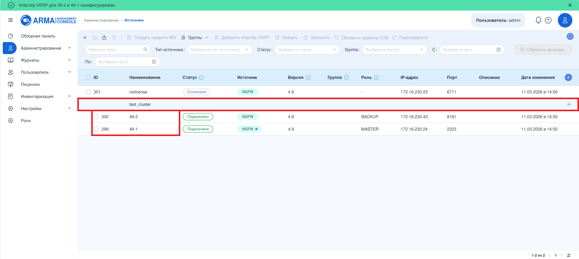Screen dimensions: 579x259
Task: Open calendar icon in the 'С' date field
Action: point(498,50)
